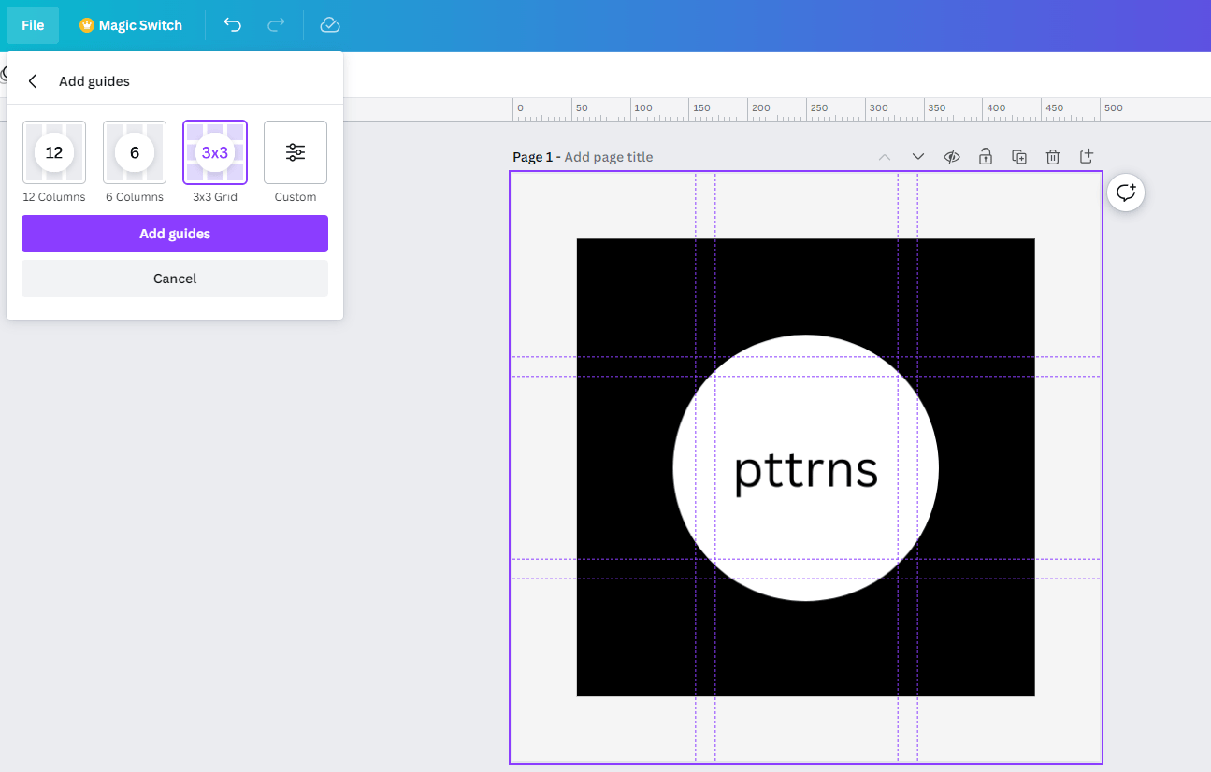This screenshot has width=1211, height=772.
Task: Hide Page 1 with the eye icon
Action: tap(951, 156)
